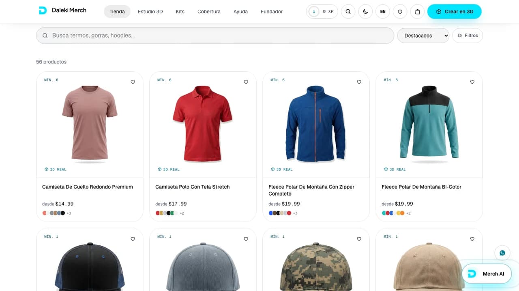Viewport: 519px width, 291px height.
Task: Focus the Busca termos, gorras, hoodies search field
Action: coord(215,36)
